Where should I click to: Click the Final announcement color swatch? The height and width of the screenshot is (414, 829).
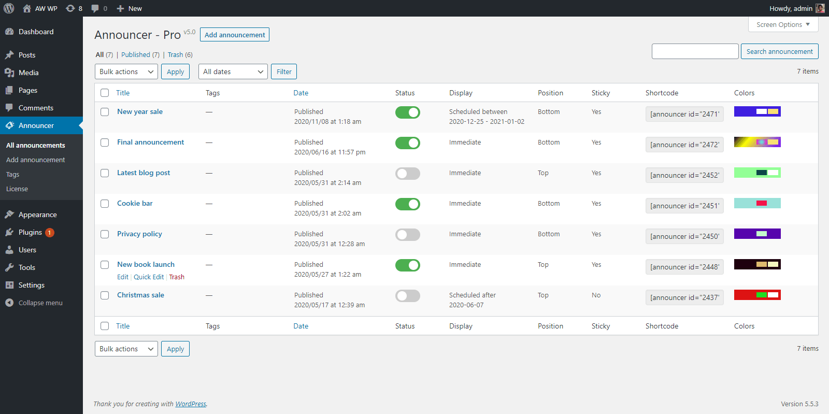757,142
